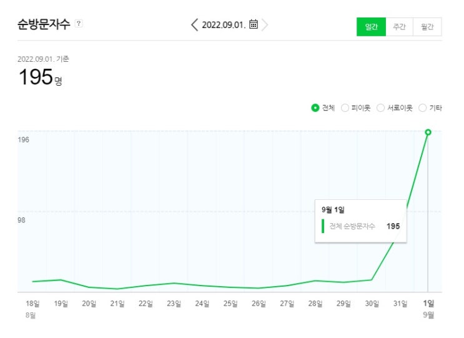Open the calendar date picker icon

(254, 24)
